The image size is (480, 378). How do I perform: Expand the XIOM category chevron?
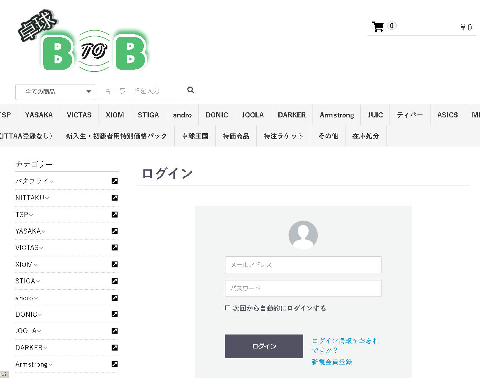pyautogui.click(x=36, y=264)
